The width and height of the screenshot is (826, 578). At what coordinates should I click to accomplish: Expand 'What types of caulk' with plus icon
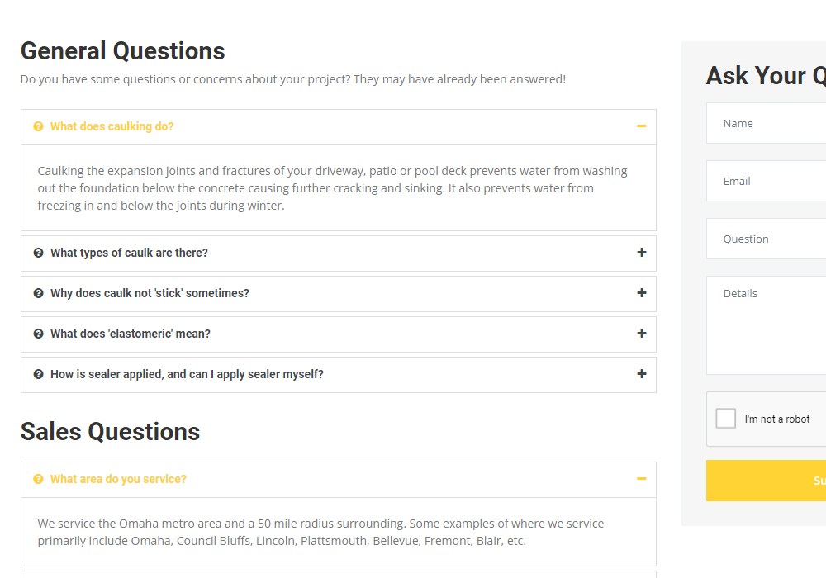point(641,253)
